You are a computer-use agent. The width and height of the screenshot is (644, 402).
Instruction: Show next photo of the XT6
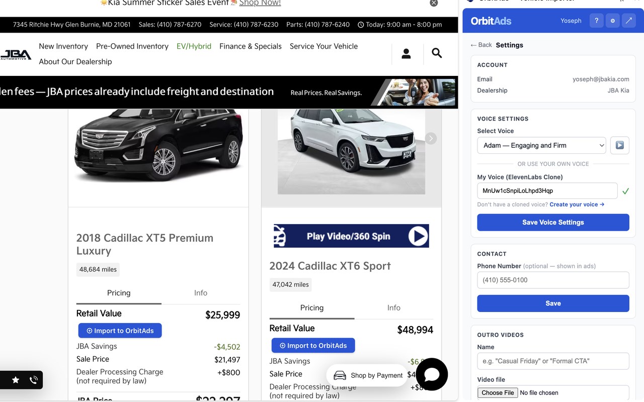coord(431,138)
